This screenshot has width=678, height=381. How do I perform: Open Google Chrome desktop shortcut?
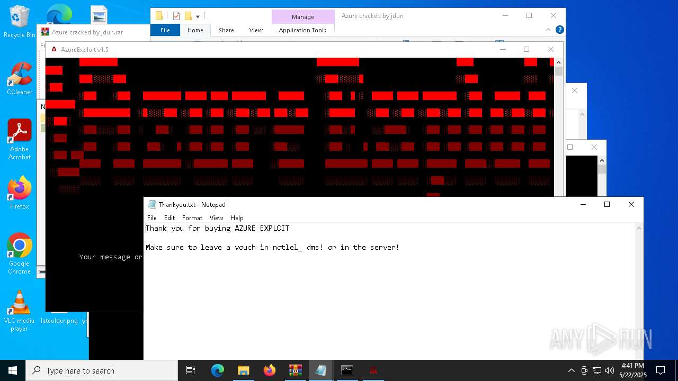pyautogui.click(x=20, y=253)
